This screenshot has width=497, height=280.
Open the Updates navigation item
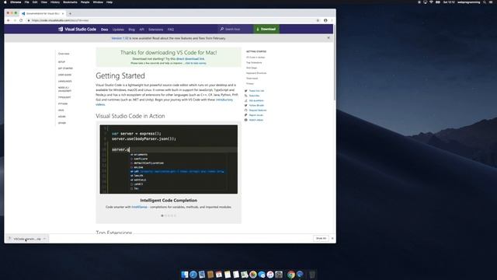point(118,30)
